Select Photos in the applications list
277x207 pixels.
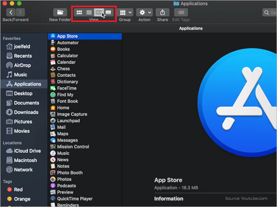tap(85, 179)
